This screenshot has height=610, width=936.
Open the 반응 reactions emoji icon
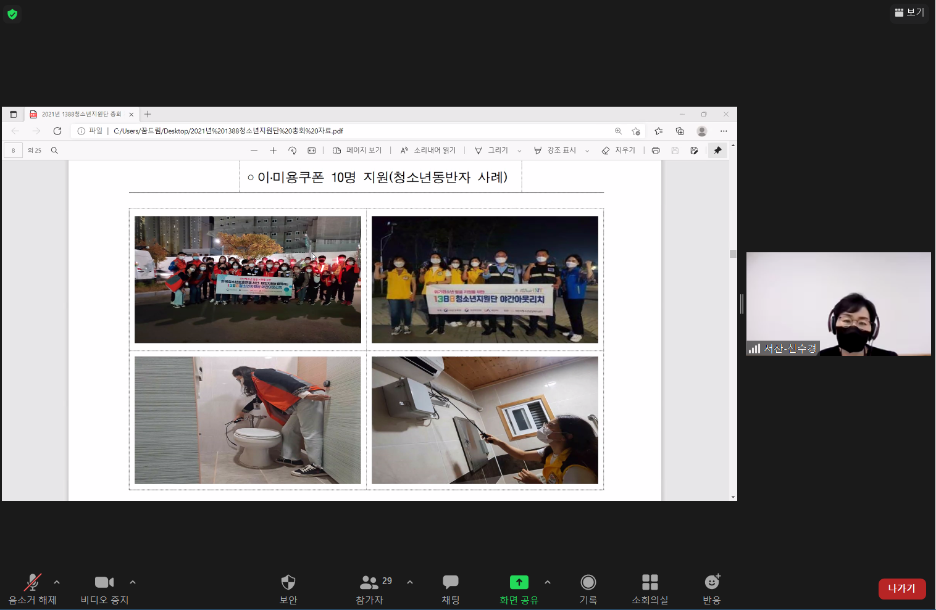pyautogui.click(x=712, y=582)
